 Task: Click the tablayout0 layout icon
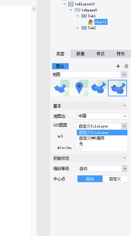pyautogui.click(x=71, y=4)
